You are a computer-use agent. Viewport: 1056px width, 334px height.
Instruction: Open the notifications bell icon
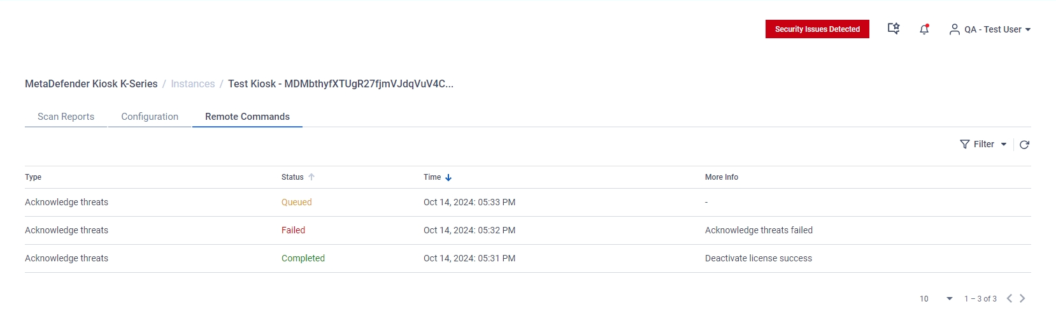point(924,29)
